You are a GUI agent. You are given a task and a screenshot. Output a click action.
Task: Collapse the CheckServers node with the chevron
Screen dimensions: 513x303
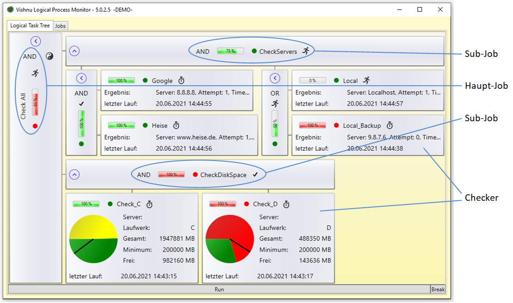74,51
